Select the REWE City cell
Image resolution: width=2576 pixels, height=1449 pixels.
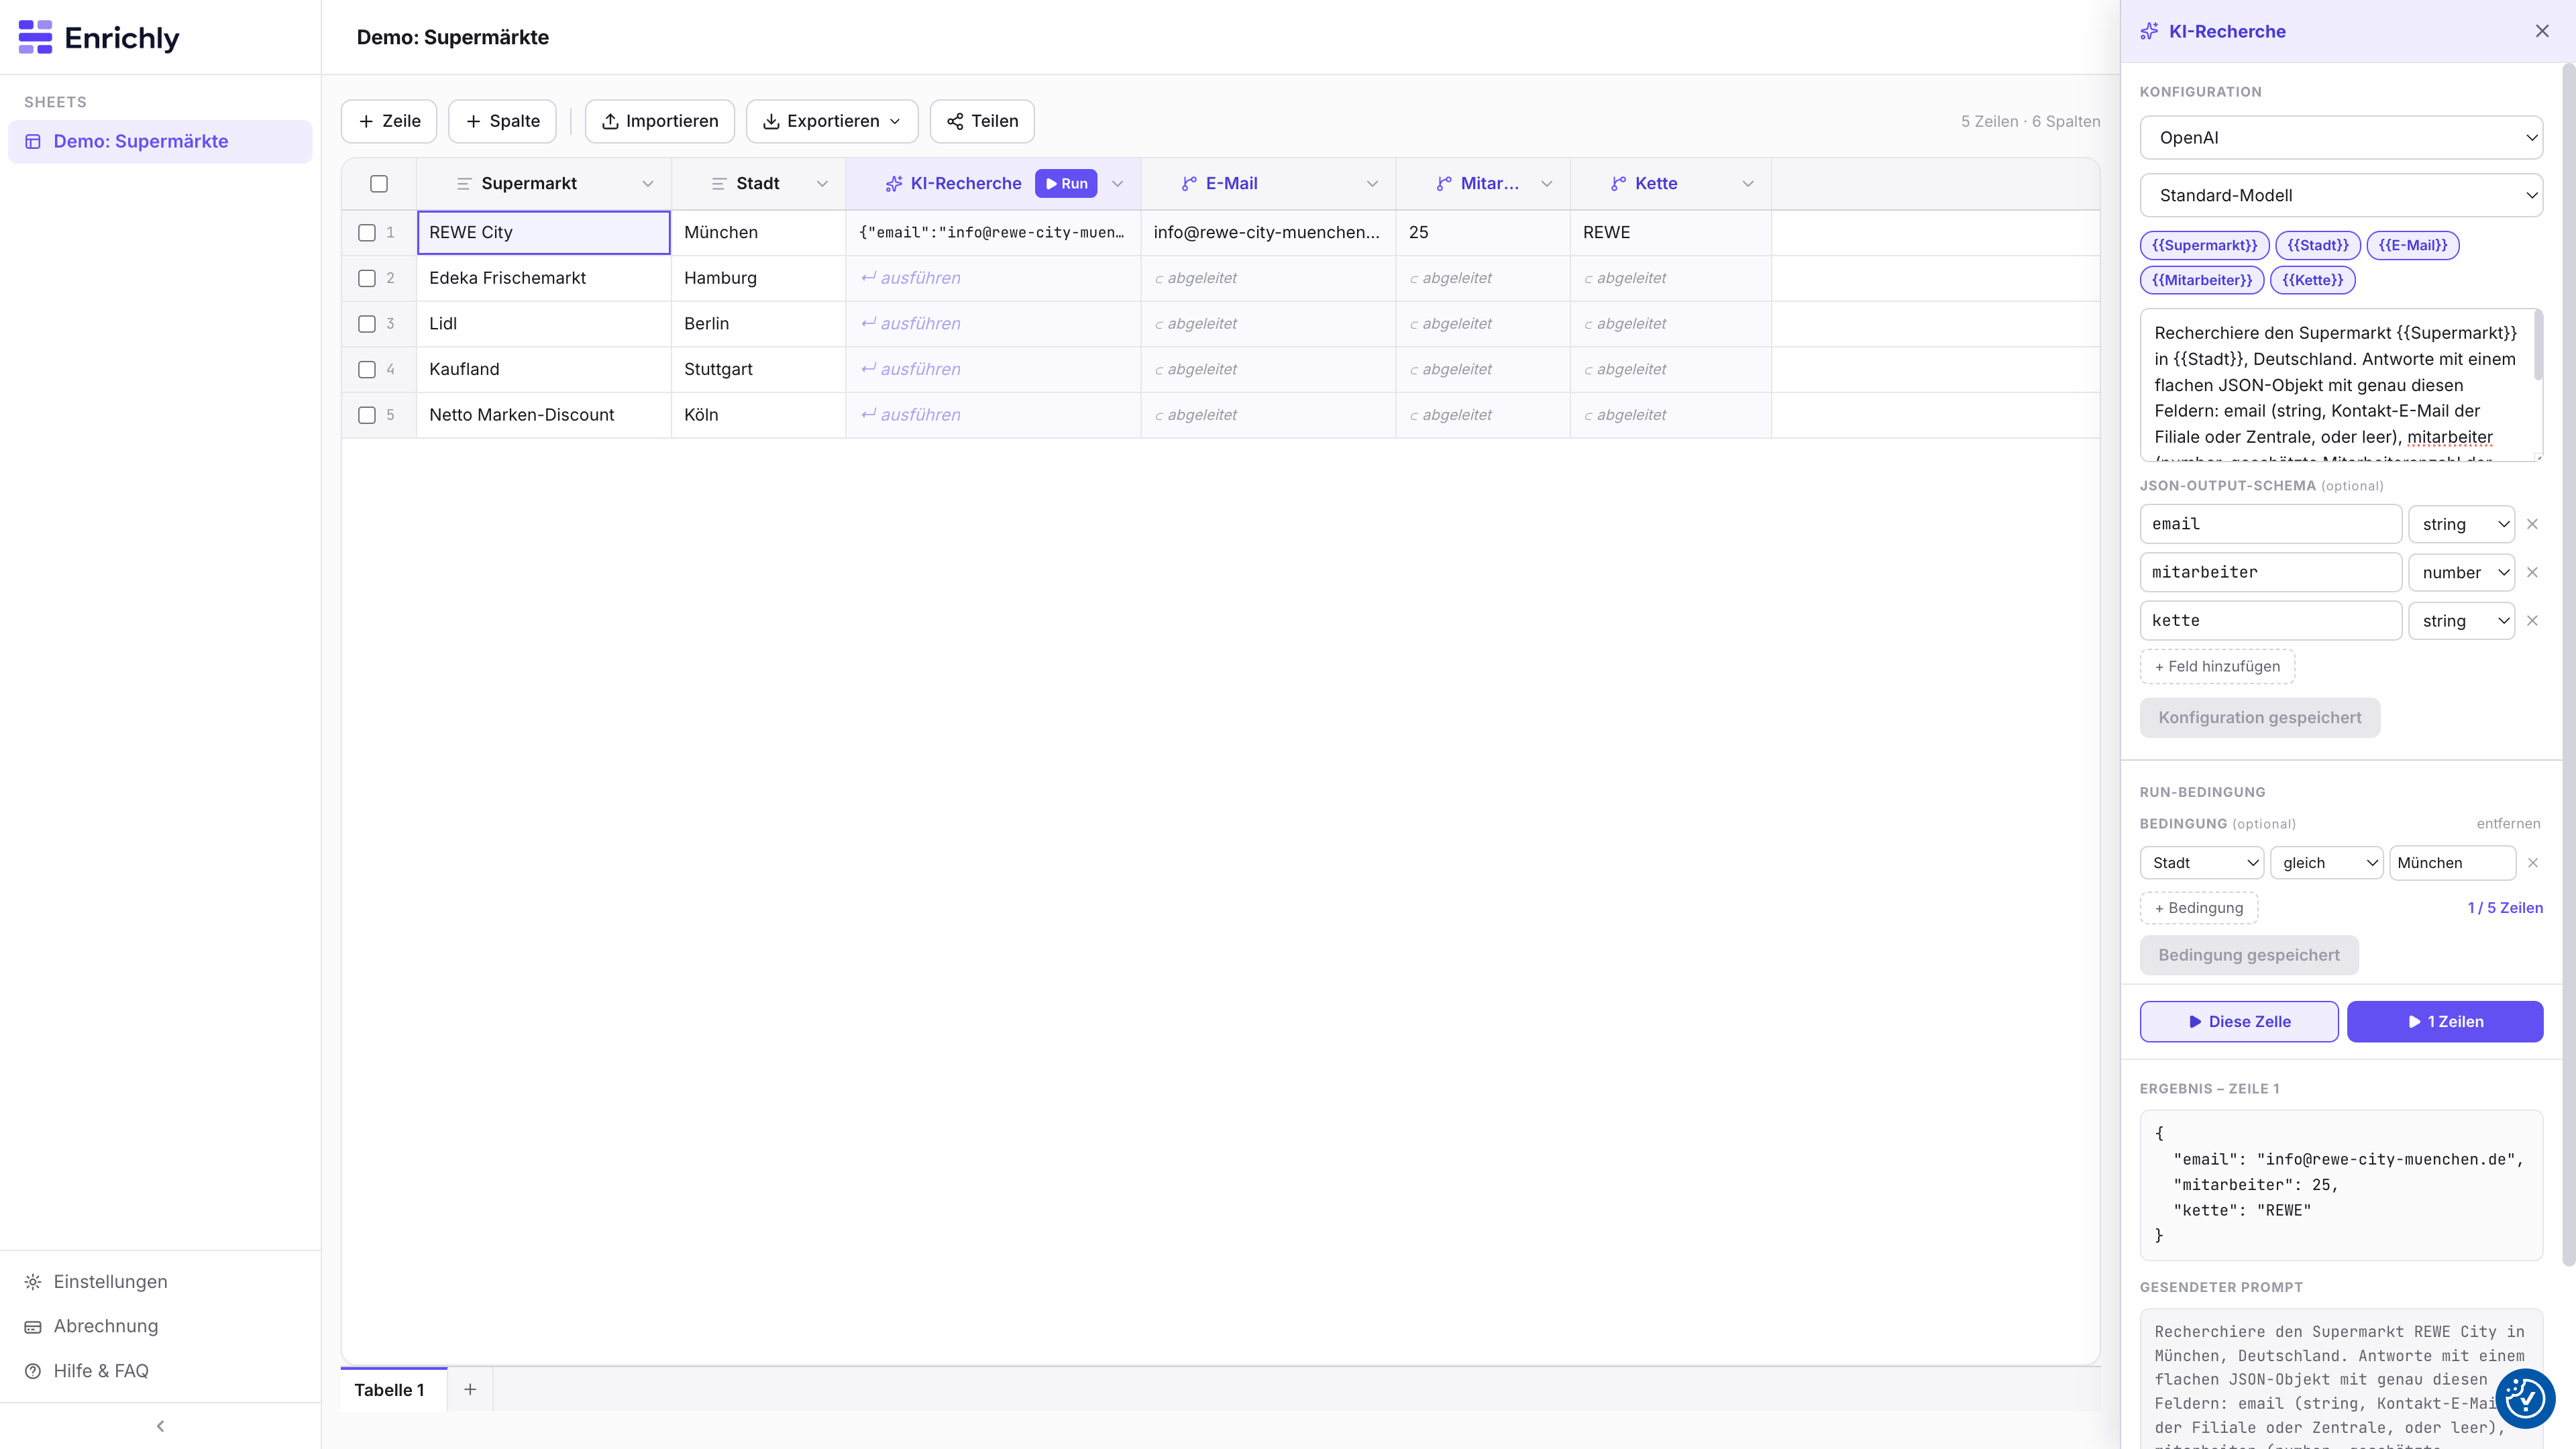pyautogui.click(x=543, y=232)
